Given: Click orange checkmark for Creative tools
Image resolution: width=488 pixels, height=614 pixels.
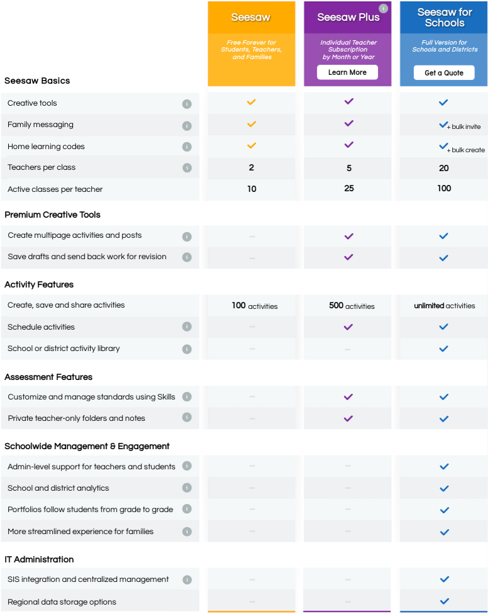Looking at the screenshot, I should (x=252, y=102).
